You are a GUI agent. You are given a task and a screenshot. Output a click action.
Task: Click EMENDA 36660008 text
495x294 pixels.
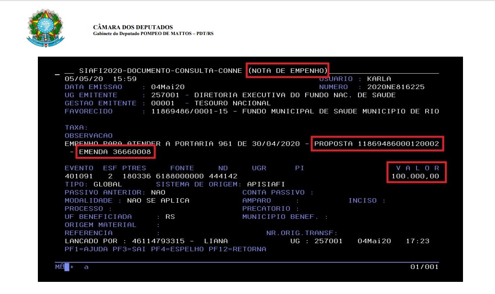click(115, 152)
